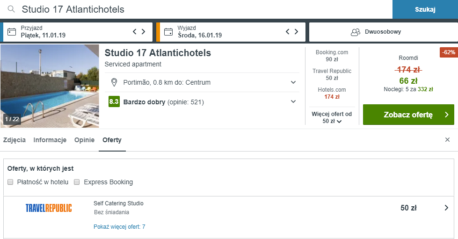Click the Travel Republic logo

click(49, 208)
